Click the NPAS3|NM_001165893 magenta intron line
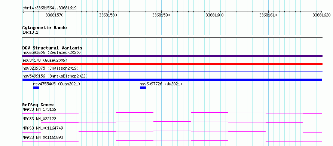The image size is (333, 146). click(172, 141)
